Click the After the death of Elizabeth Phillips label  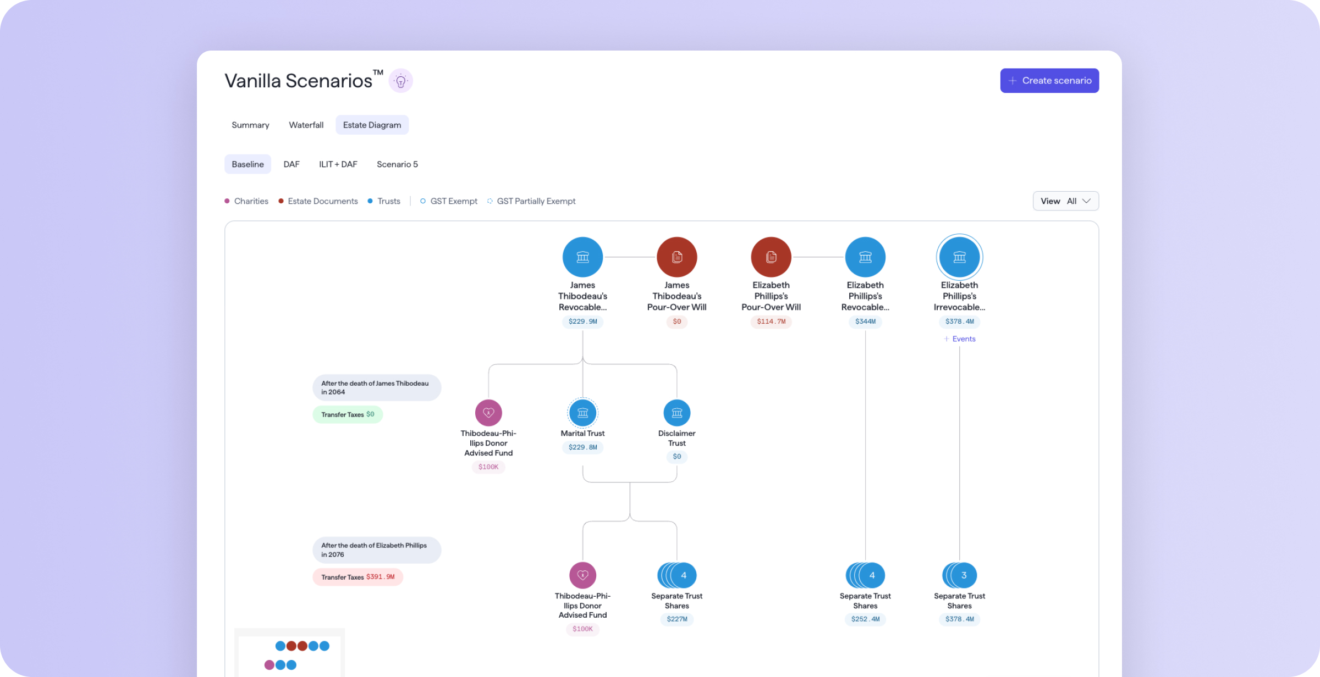(377, 550)
